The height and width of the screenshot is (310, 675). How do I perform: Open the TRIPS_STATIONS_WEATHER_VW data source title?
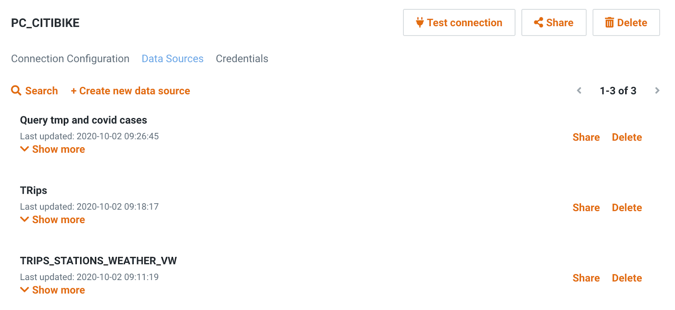(98, 261)
